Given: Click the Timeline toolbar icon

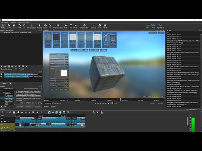Looking at the screenshot, I should click(x=66, y=26).
